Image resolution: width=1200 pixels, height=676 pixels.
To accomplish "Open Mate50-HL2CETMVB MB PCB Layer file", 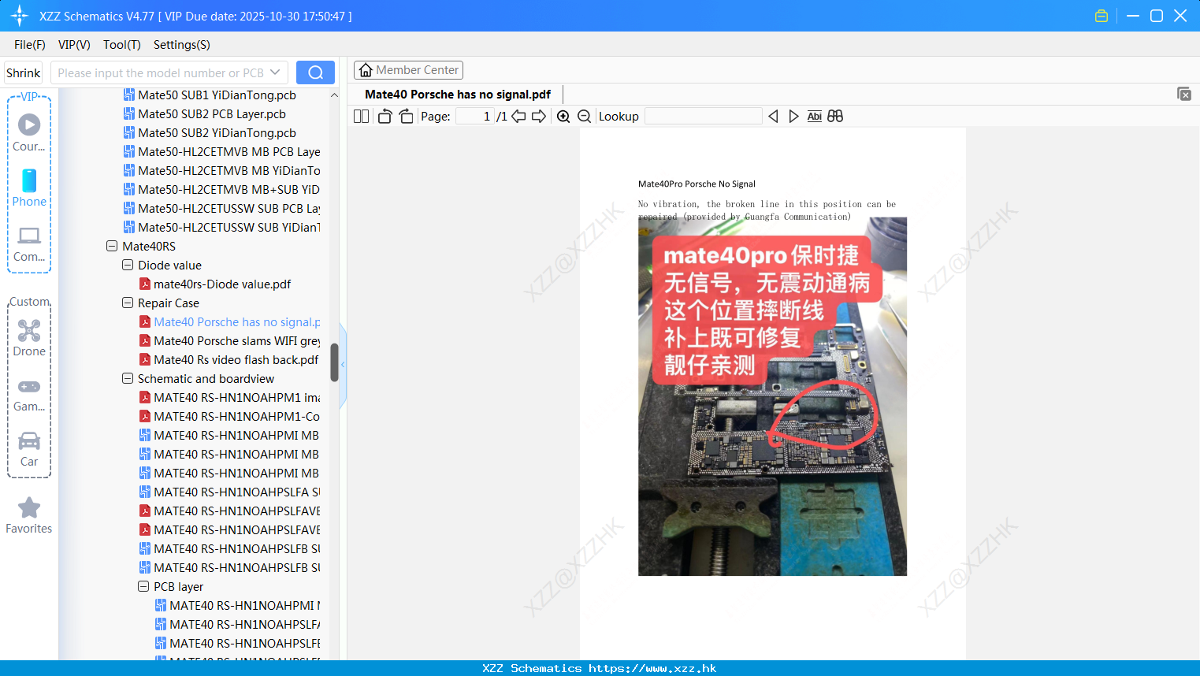I will pos(229,152).
